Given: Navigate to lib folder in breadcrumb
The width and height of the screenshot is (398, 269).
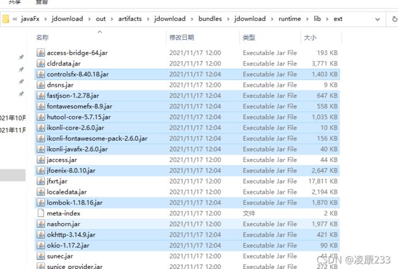Looking at the screenshot, I should click(x=317, y=19).
